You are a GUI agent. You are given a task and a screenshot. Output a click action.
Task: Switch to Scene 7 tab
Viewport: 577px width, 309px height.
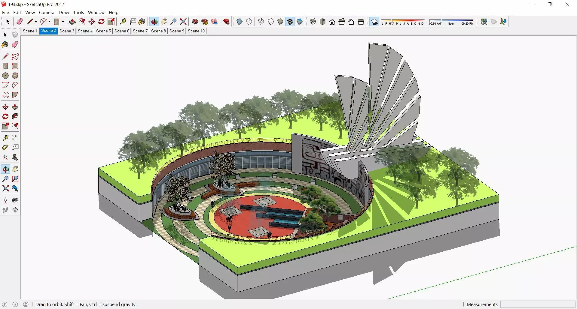click(x=140, y=31)
